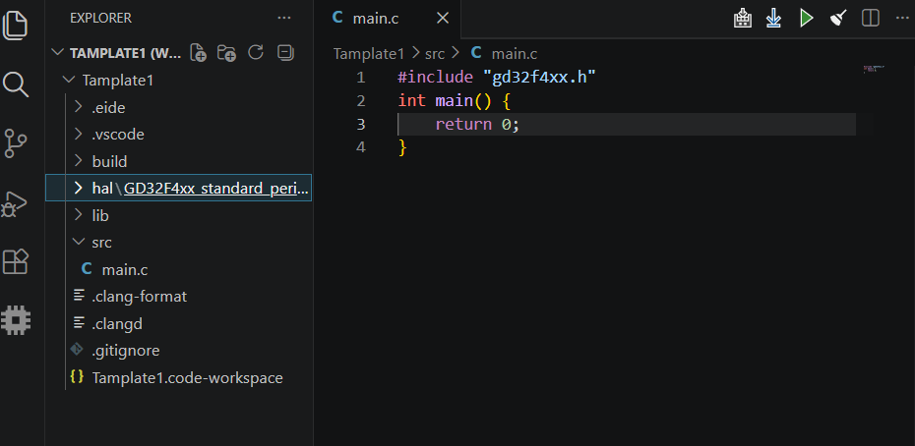The height and width of the screenshot is (446, 915).
Task: Open the Explorer view in activity bar
Action: tap(16, 26)
